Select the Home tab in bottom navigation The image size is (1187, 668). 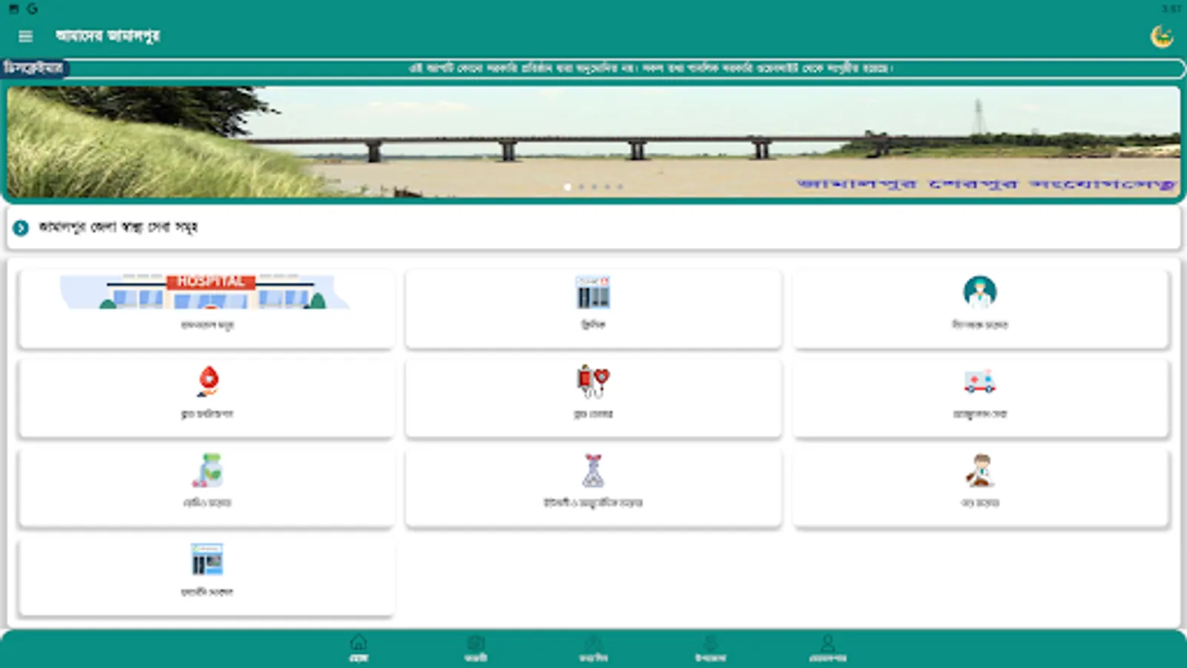tap(358, 647)
